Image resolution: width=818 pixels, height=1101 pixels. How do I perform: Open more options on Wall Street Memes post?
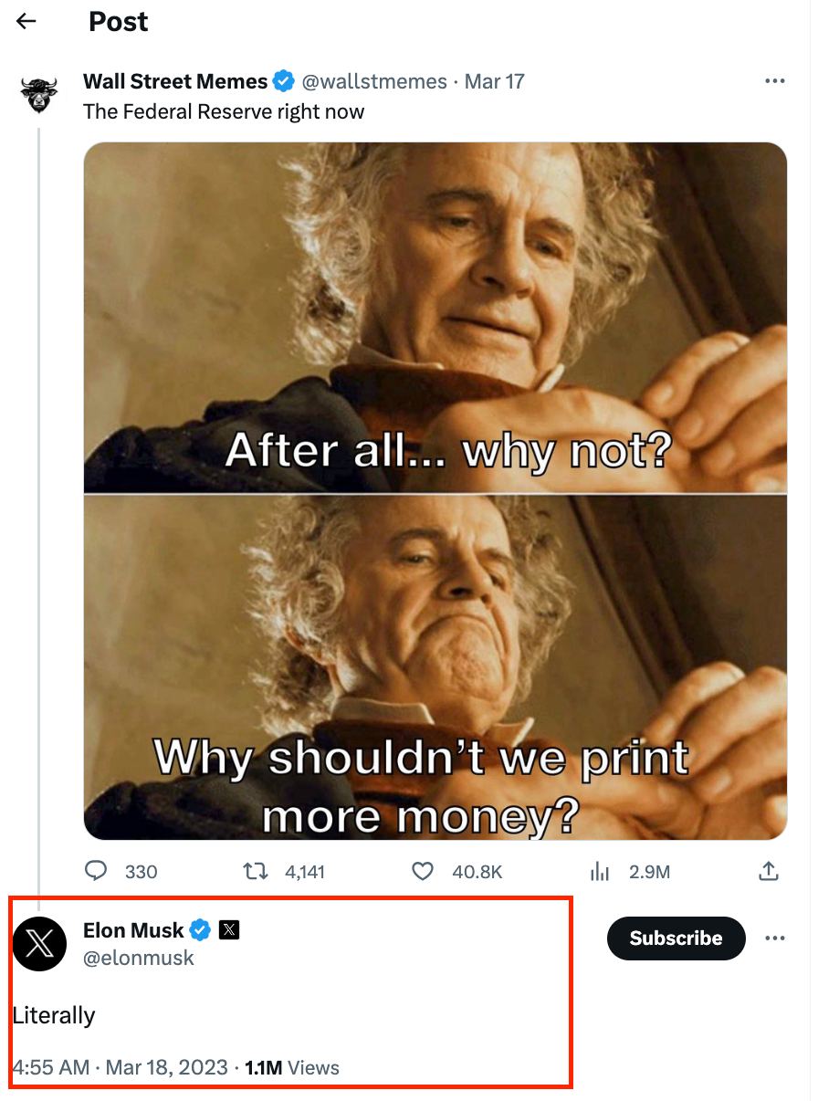pyautogui.click(x=775, y=80)
